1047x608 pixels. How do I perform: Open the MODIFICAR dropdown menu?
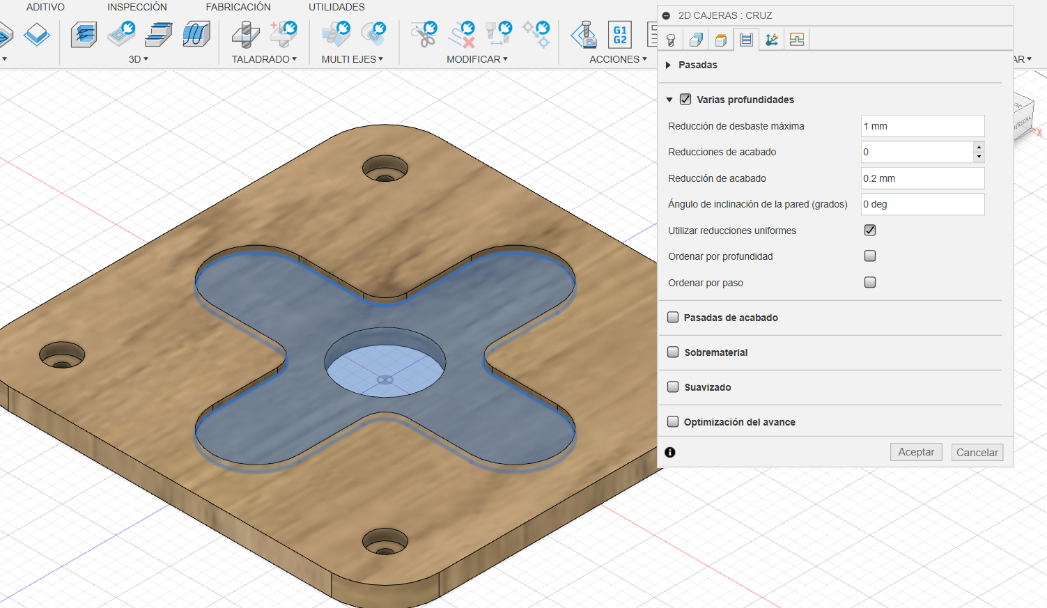[x=477, y=59]
